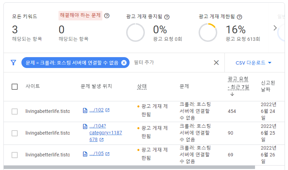This screenshot has height=170, width=288.
Task: Click help icon beside 광고 게재 중지됨
Action: (x=167, y=17)
